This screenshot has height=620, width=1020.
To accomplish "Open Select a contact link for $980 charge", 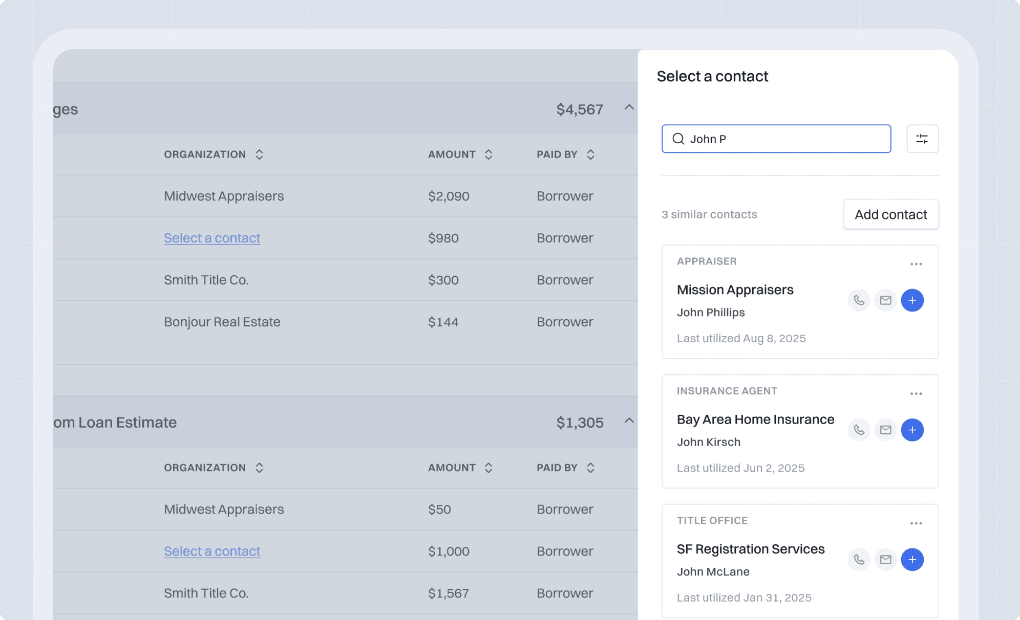I will tap(211, 237).
